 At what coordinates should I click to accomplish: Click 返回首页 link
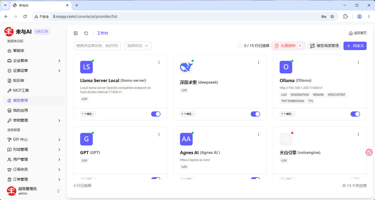pyautogui.click(x=358, y=33)
